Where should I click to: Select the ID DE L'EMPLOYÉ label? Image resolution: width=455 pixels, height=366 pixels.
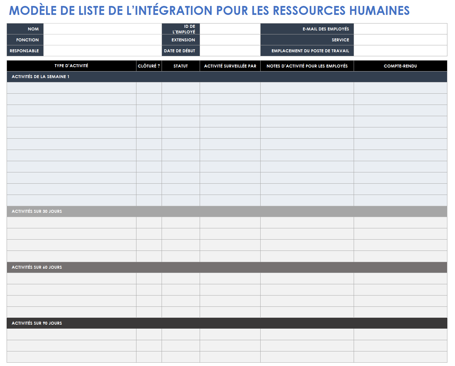(181, 29)
